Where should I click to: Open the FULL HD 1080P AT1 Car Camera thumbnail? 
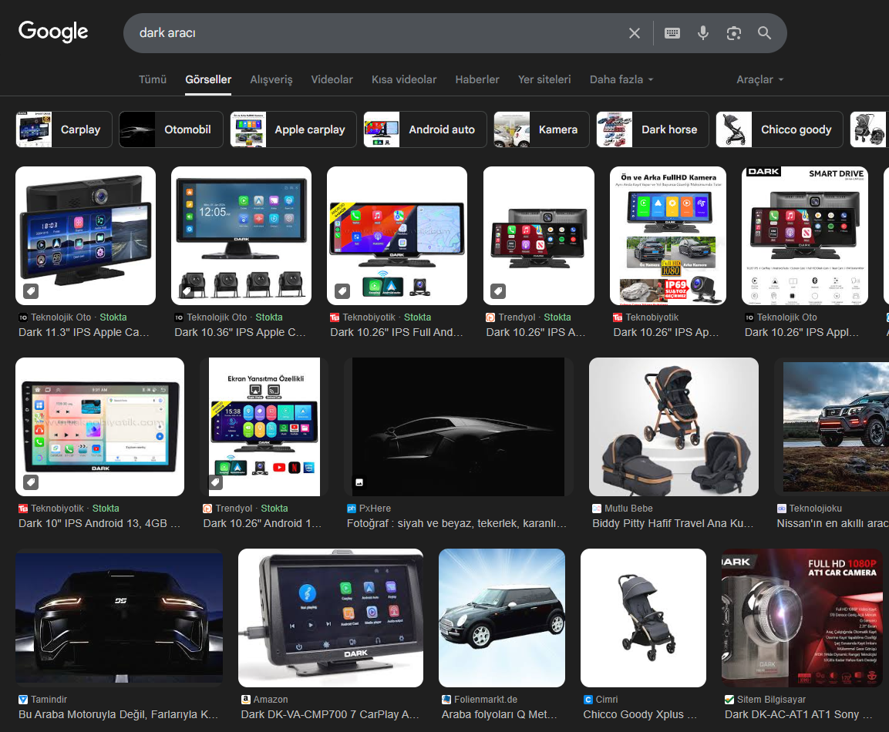click(802, 618)
